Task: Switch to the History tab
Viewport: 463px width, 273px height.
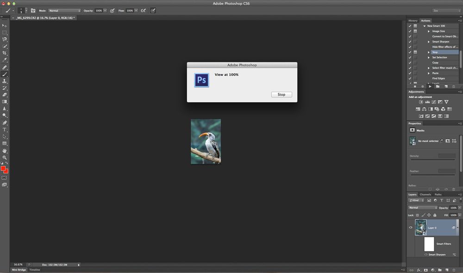Action: coord(413,21)
